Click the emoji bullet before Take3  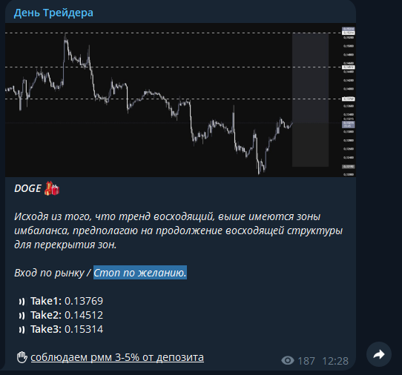[22, 330]
